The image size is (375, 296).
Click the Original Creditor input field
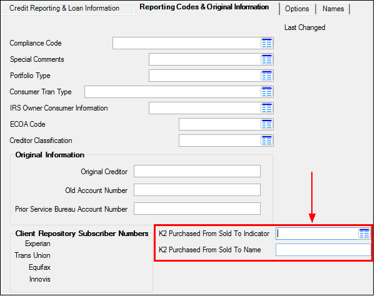click(197, 171)
